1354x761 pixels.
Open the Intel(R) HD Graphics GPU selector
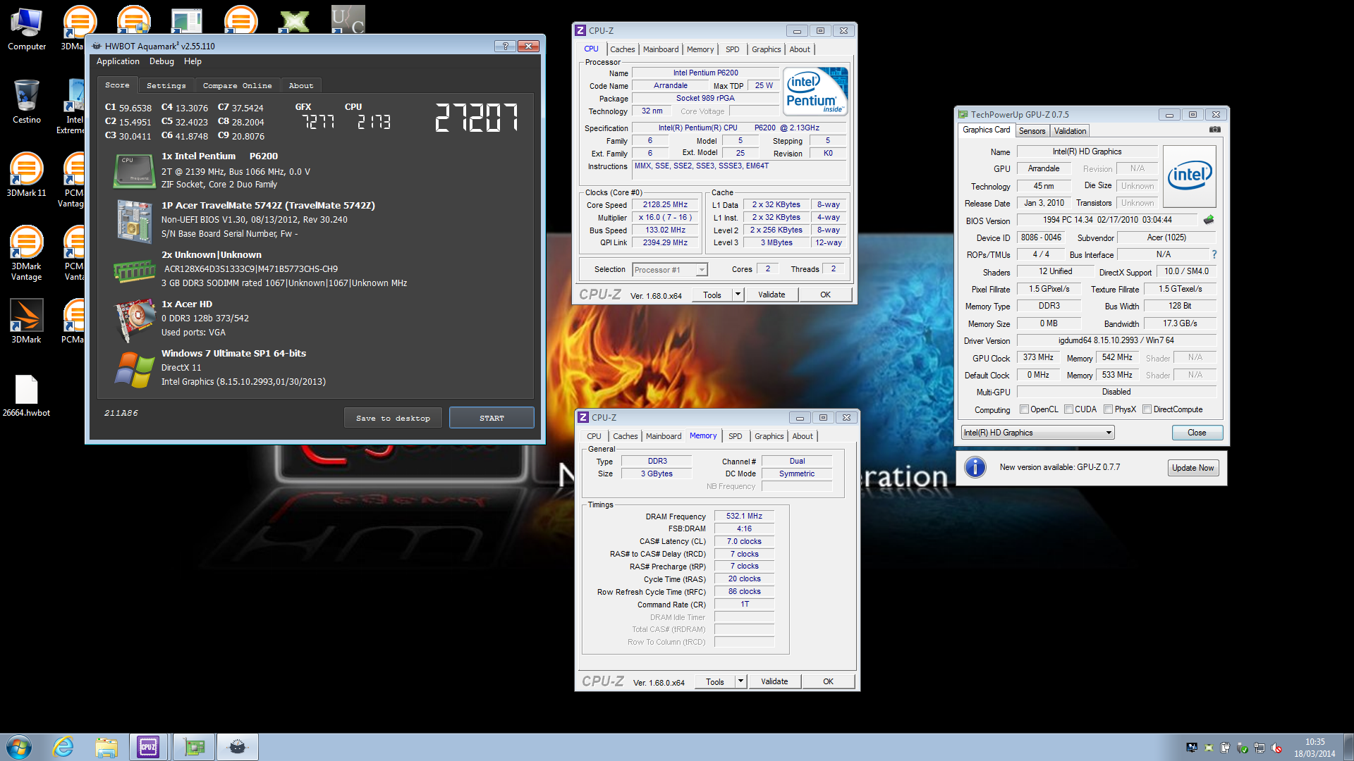click(1037, 433)
